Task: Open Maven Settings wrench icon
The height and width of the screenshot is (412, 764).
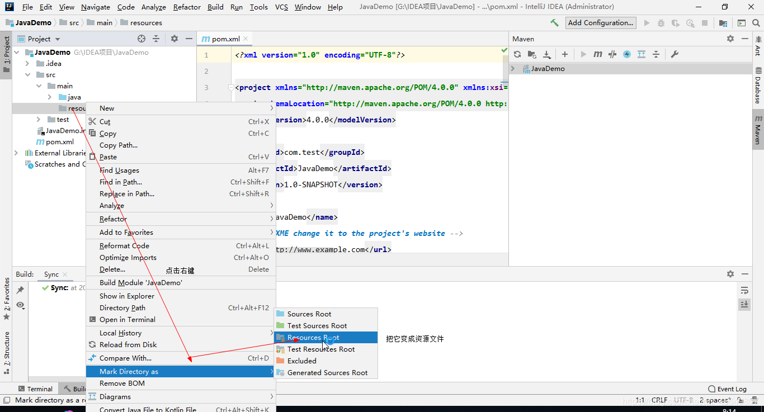Action: (x=675, y=54)
